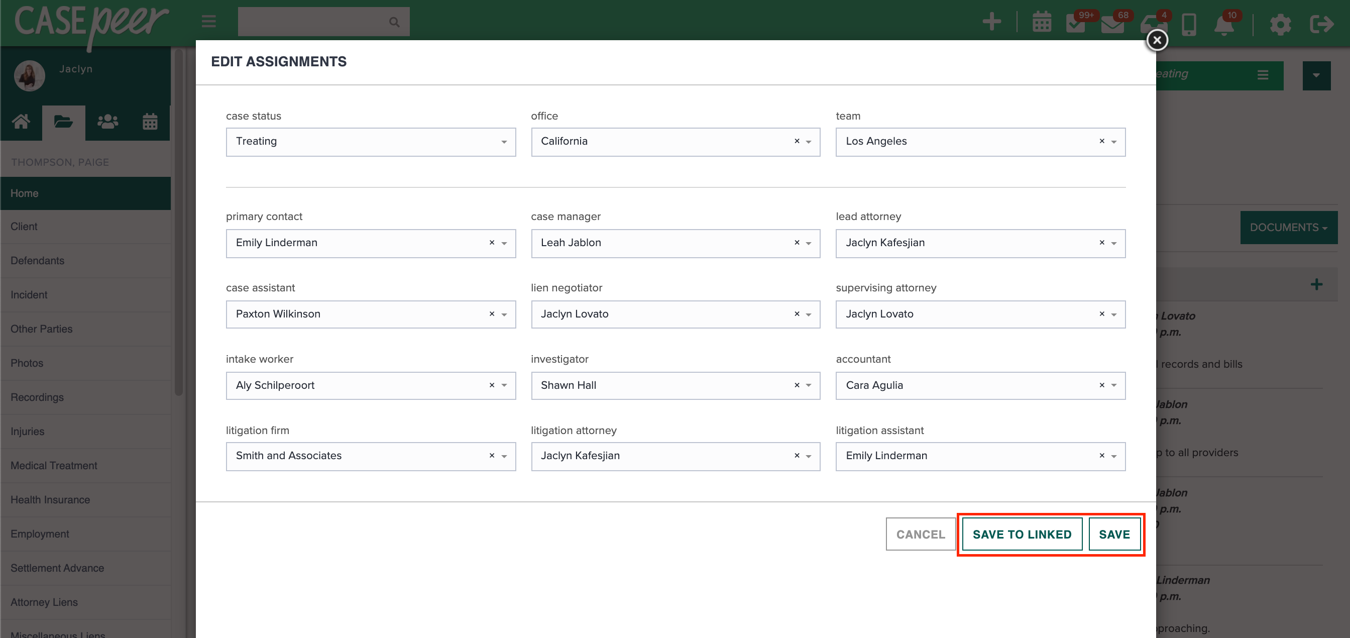Open the sidebar calendar icon
This screenshot has width=1350, height=638.
pos(150,122)
